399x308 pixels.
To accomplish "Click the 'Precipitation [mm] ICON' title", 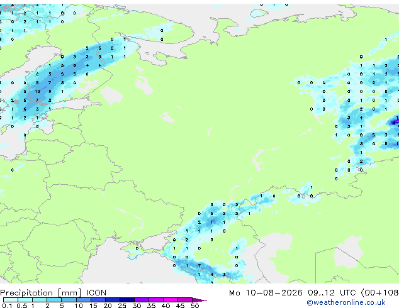I will click(53, 293).
